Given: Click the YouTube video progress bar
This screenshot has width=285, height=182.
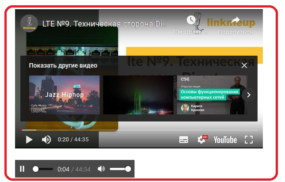Looking at the screenshot, I should [139, 130].
